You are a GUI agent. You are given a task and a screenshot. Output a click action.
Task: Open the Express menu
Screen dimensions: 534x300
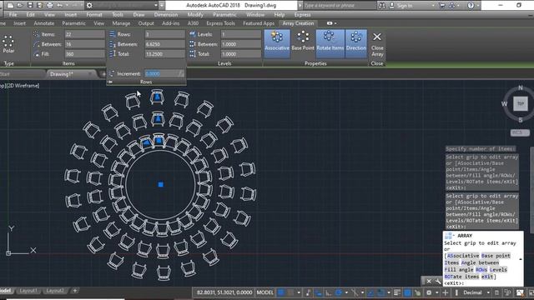pyautogui.click(x=302, y=15)
